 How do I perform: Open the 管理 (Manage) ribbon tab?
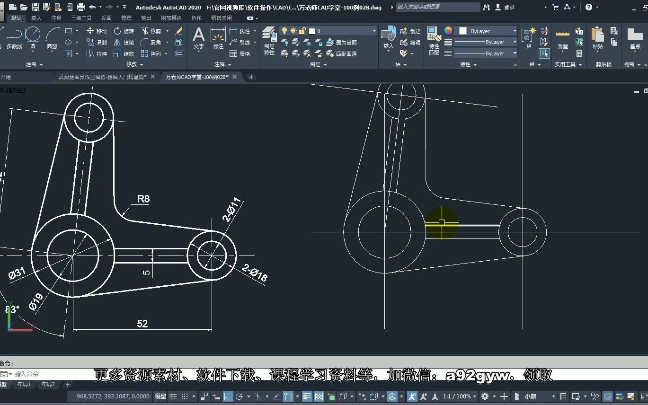pos(126,18)
